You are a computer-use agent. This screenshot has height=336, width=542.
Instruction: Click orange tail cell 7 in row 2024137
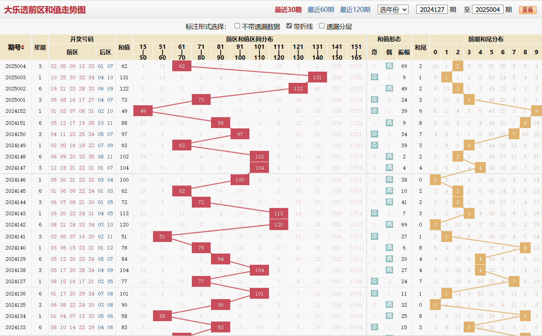[514, 281]
